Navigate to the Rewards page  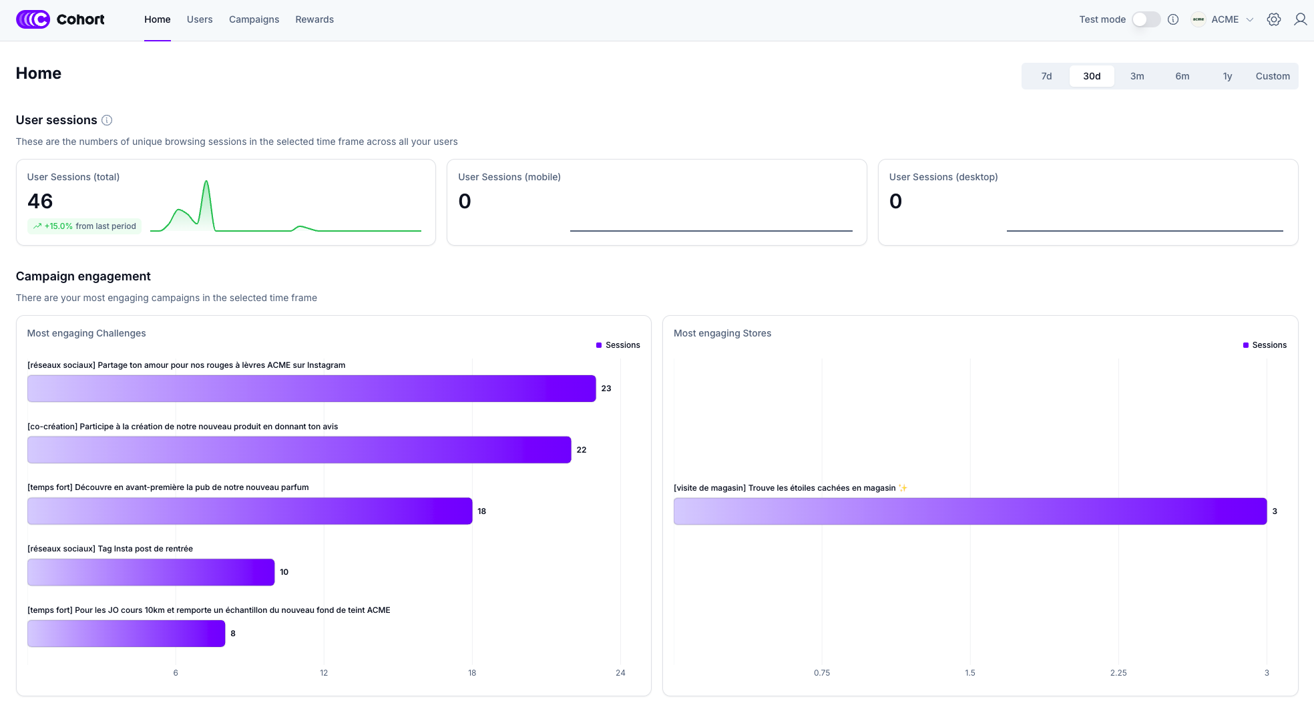click(x=314, y=19)
